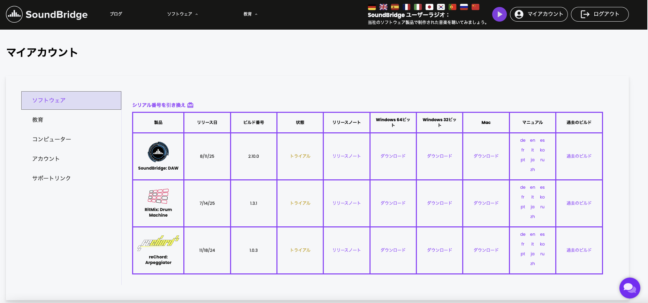Viewport: 648px width, 303px height.
Task: Download reChord Windows 32-bit version
Action: (440, 250)
